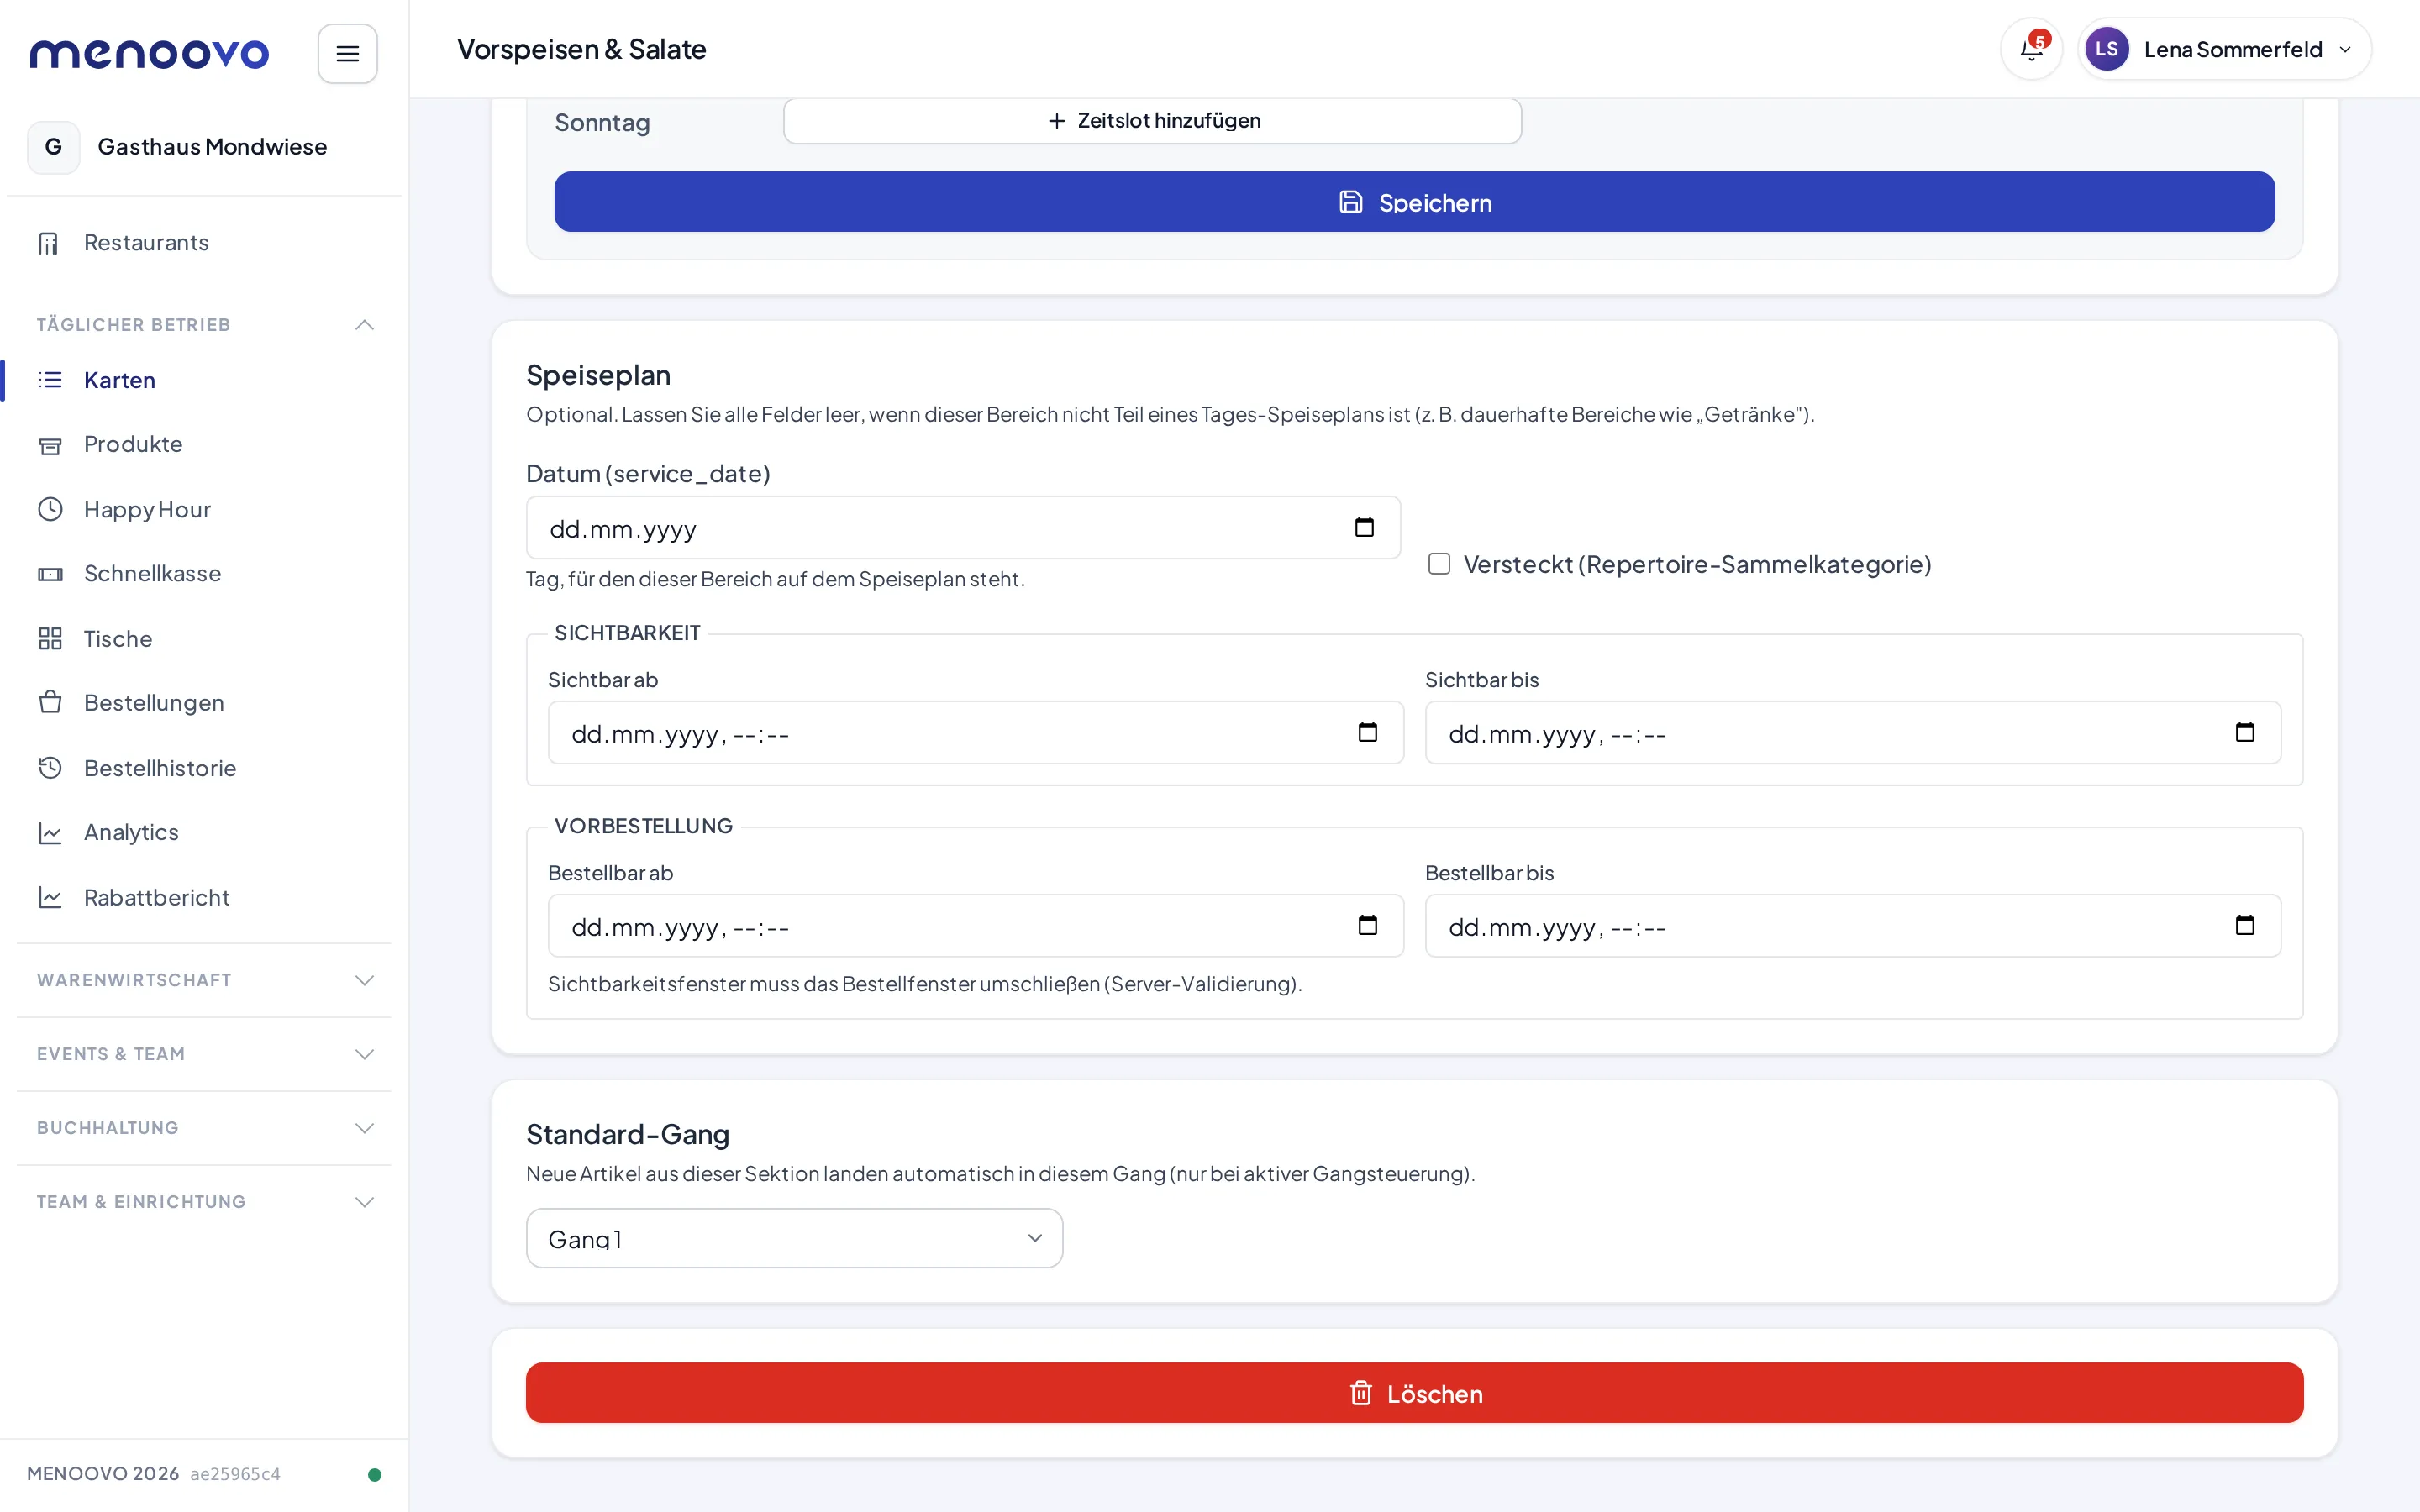Click the menoovo logo
The width and height of the screenshot is (2420, 1512).
pos(149,53)
